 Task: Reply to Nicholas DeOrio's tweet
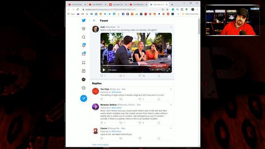[102, 123]
